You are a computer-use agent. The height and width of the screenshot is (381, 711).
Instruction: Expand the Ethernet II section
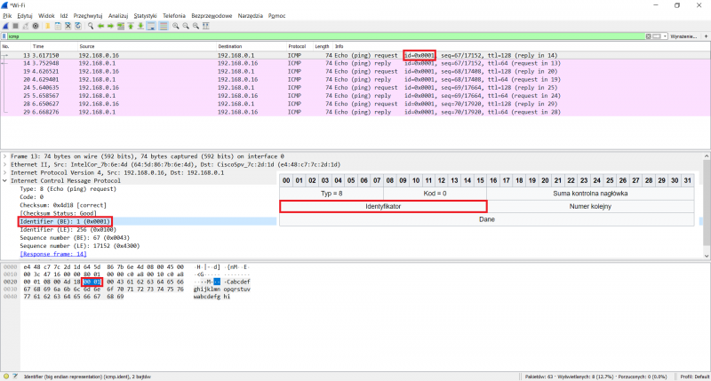pos(4,164)
